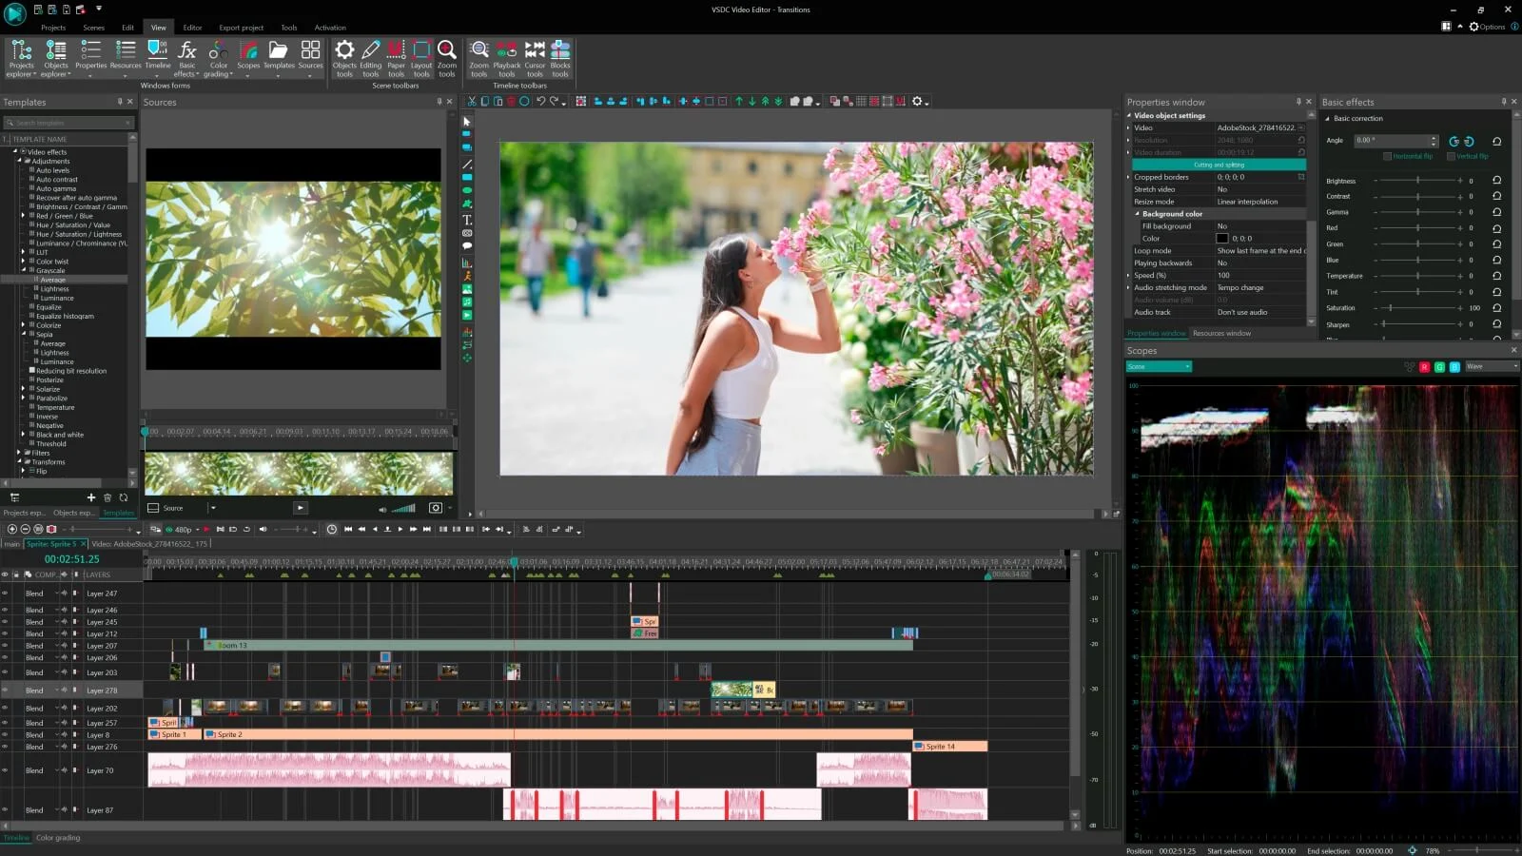Collapse the Background color section
The image size is (1522, 856).
(x=1138, y=213)
